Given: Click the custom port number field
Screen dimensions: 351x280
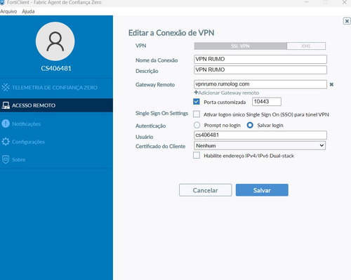Looking at the screenshot, I should pyautogui.click(x=267, y=102).
